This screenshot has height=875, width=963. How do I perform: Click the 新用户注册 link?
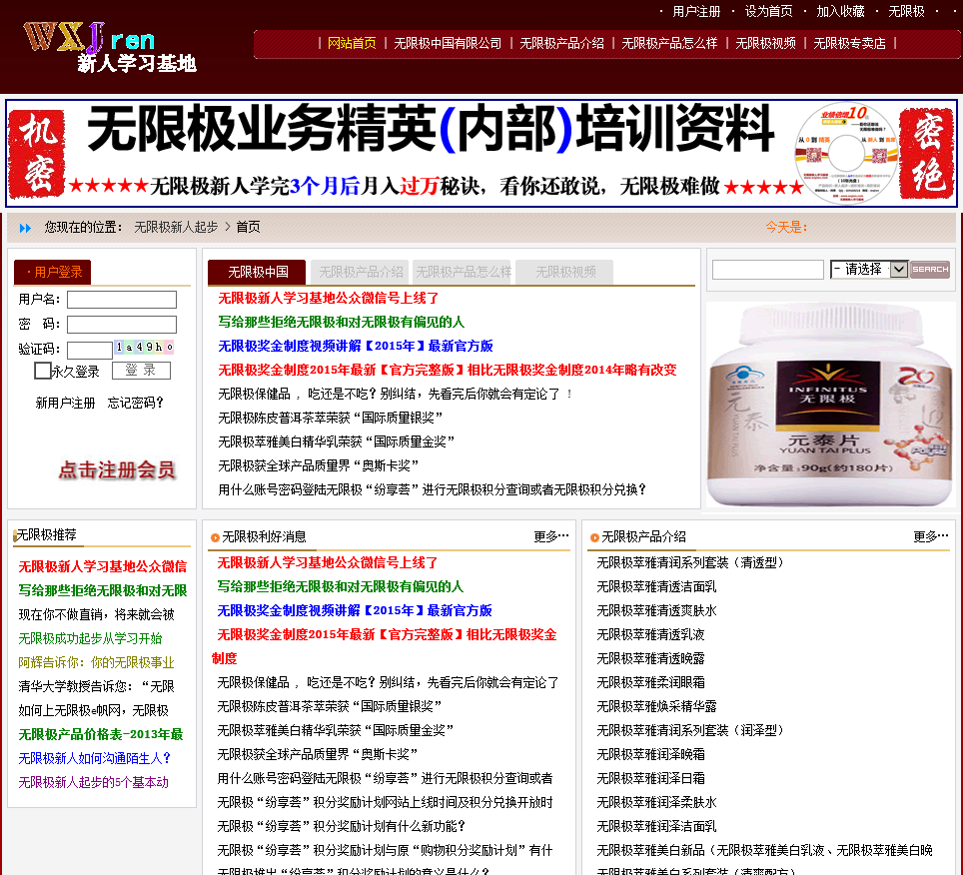click(x=65, y=403)
